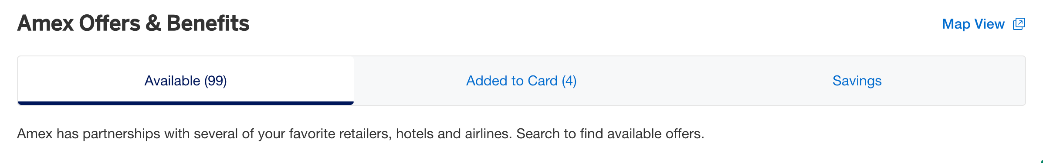
Task: Click the word "Amex" in the page title
Action: (45, 23)
